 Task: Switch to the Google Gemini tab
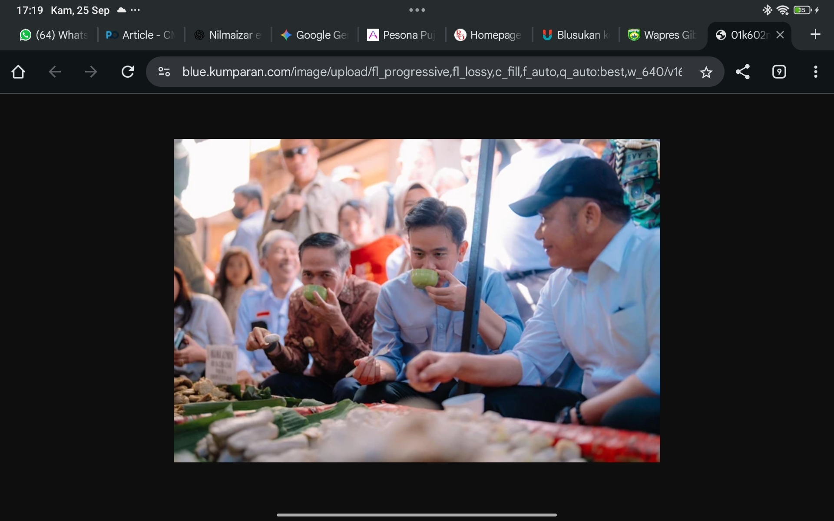pos(314,35)
